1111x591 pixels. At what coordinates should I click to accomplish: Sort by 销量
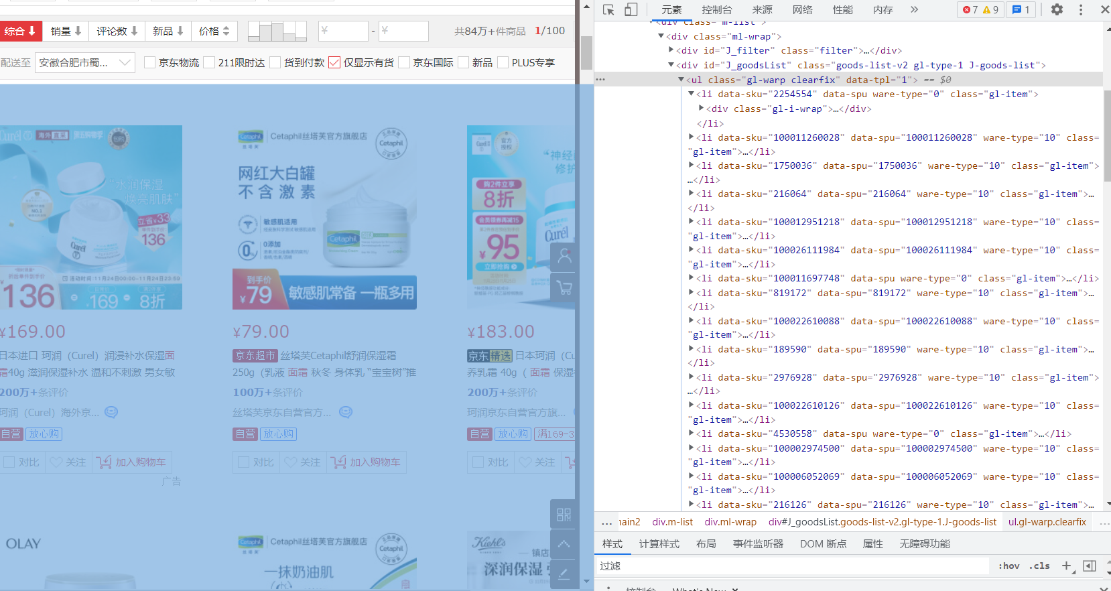coord(66,31)
